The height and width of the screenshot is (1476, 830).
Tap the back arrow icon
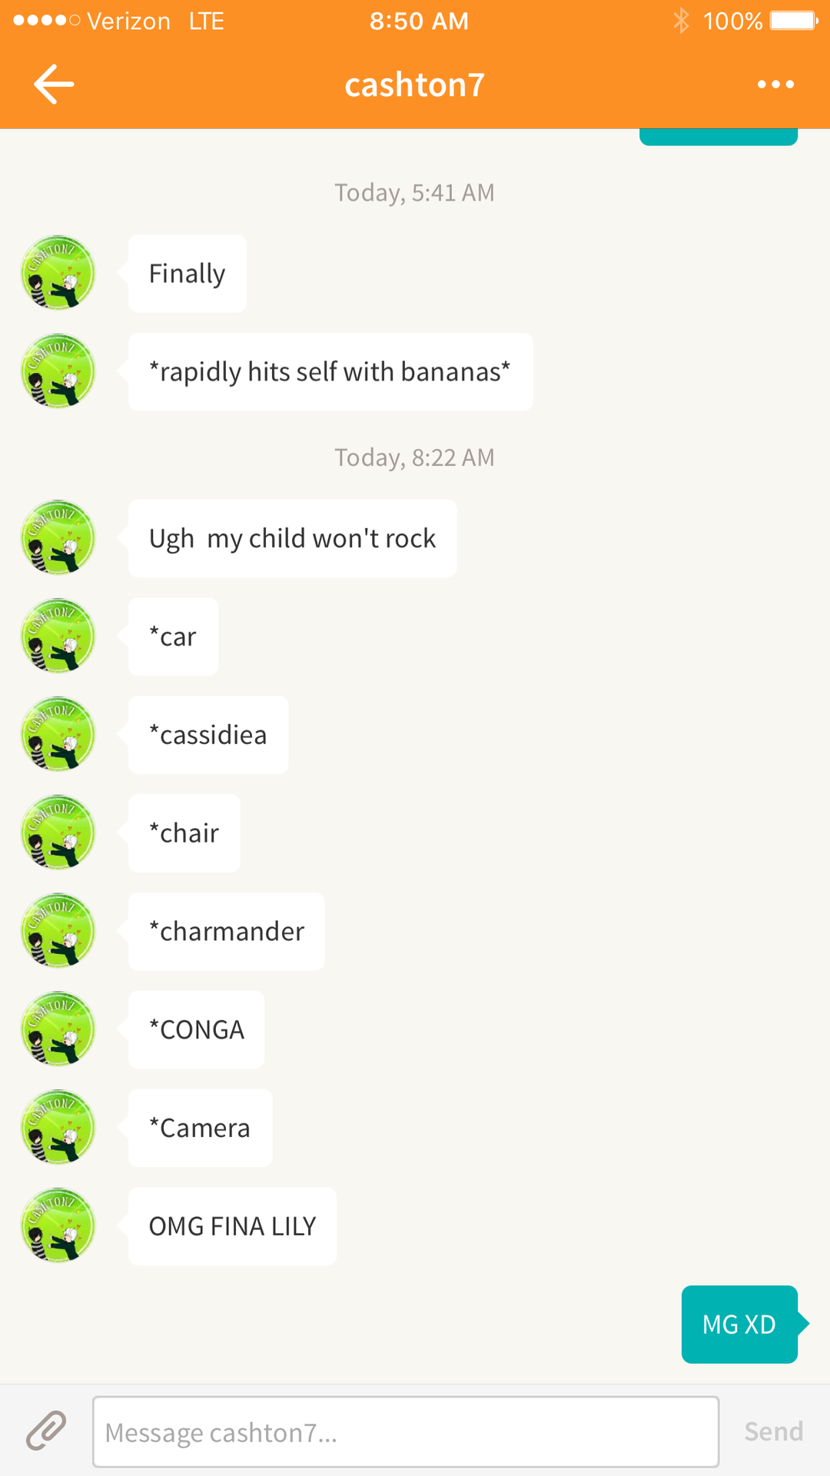54,85
